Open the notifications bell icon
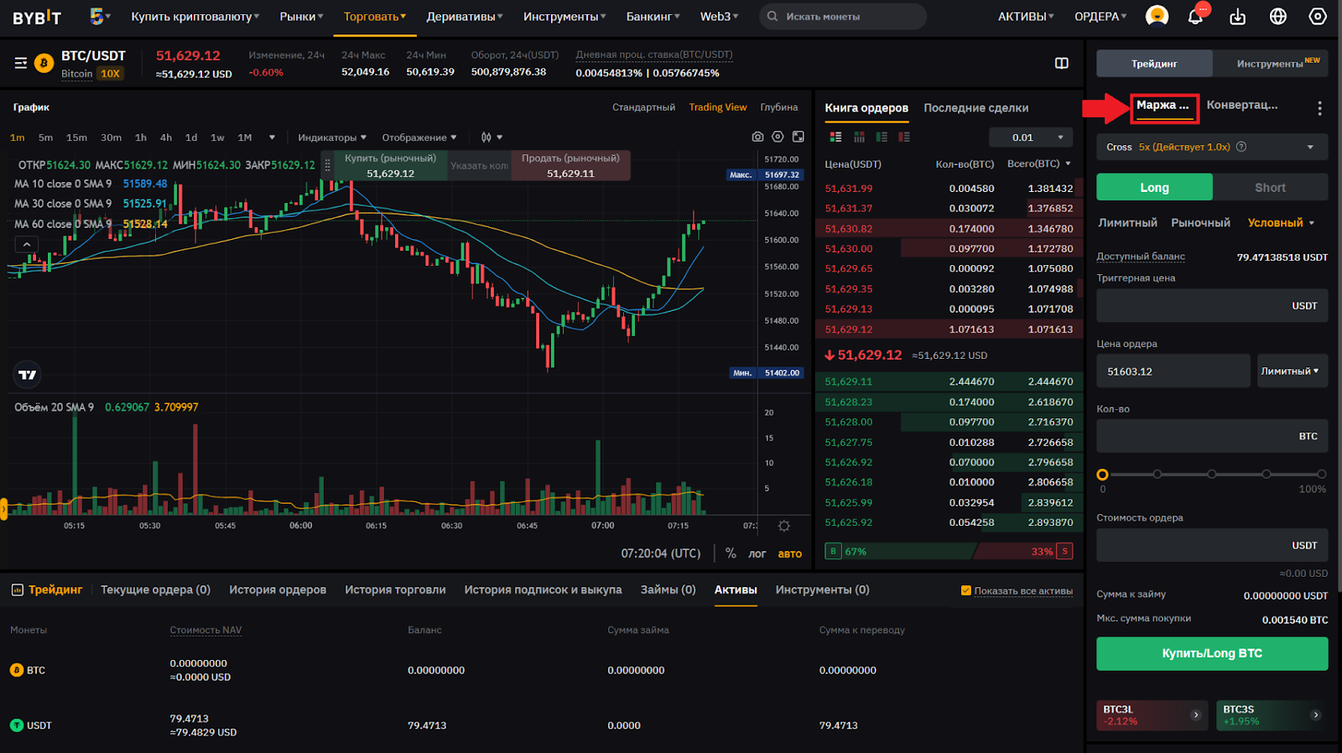 click(1195, 17)
